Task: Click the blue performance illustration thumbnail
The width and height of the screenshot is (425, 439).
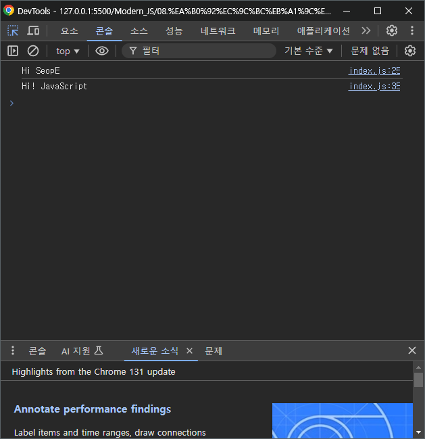Action: pyautogui.click(x=343, y=421)
